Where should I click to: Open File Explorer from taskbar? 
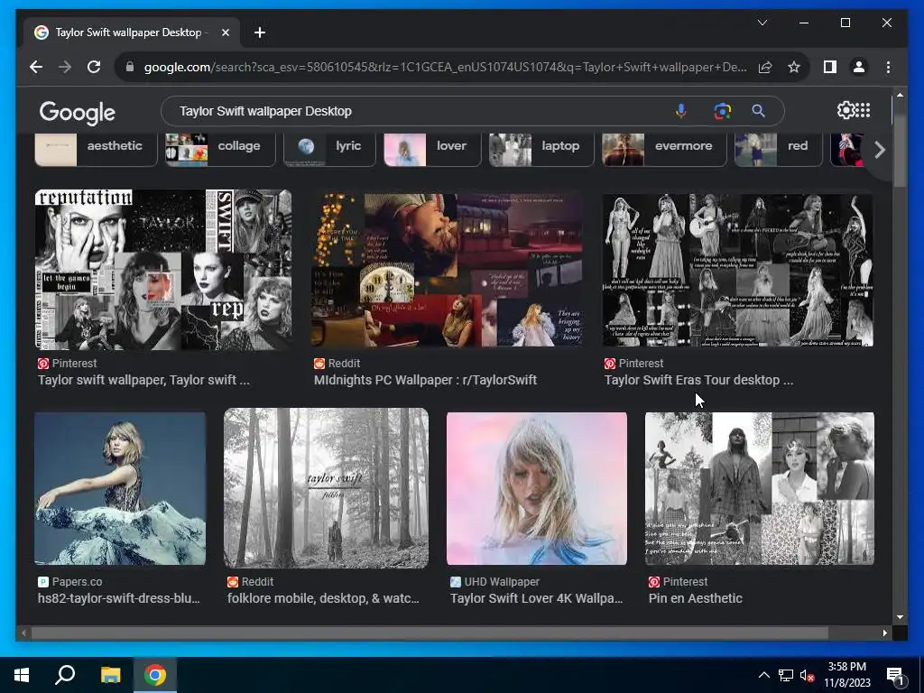point(110,675)
